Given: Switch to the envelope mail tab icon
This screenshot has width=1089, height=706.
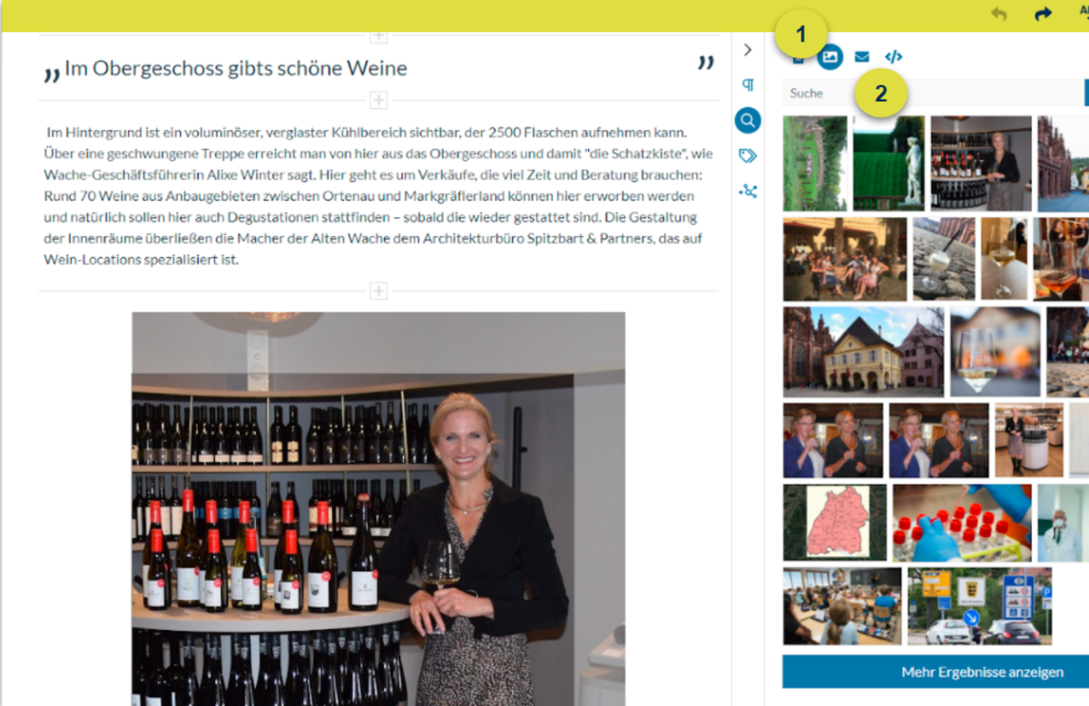Looking at the screenshot, I should (862, 57).
